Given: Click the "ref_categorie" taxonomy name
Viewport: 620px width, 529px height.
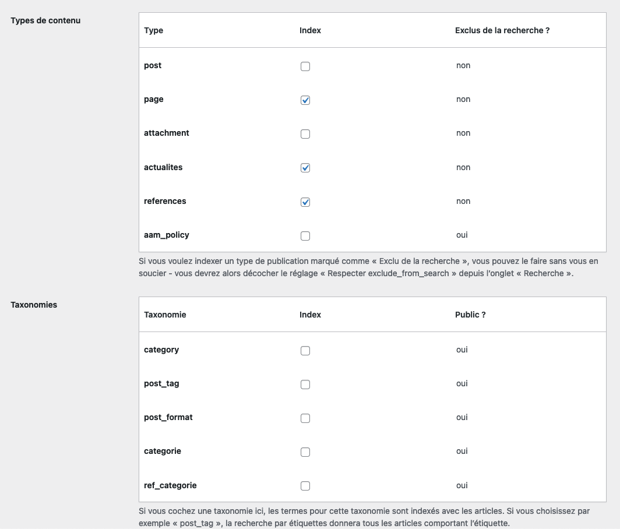Looking at the screenshot, I should pyautogui.click(x=170, y=485).
